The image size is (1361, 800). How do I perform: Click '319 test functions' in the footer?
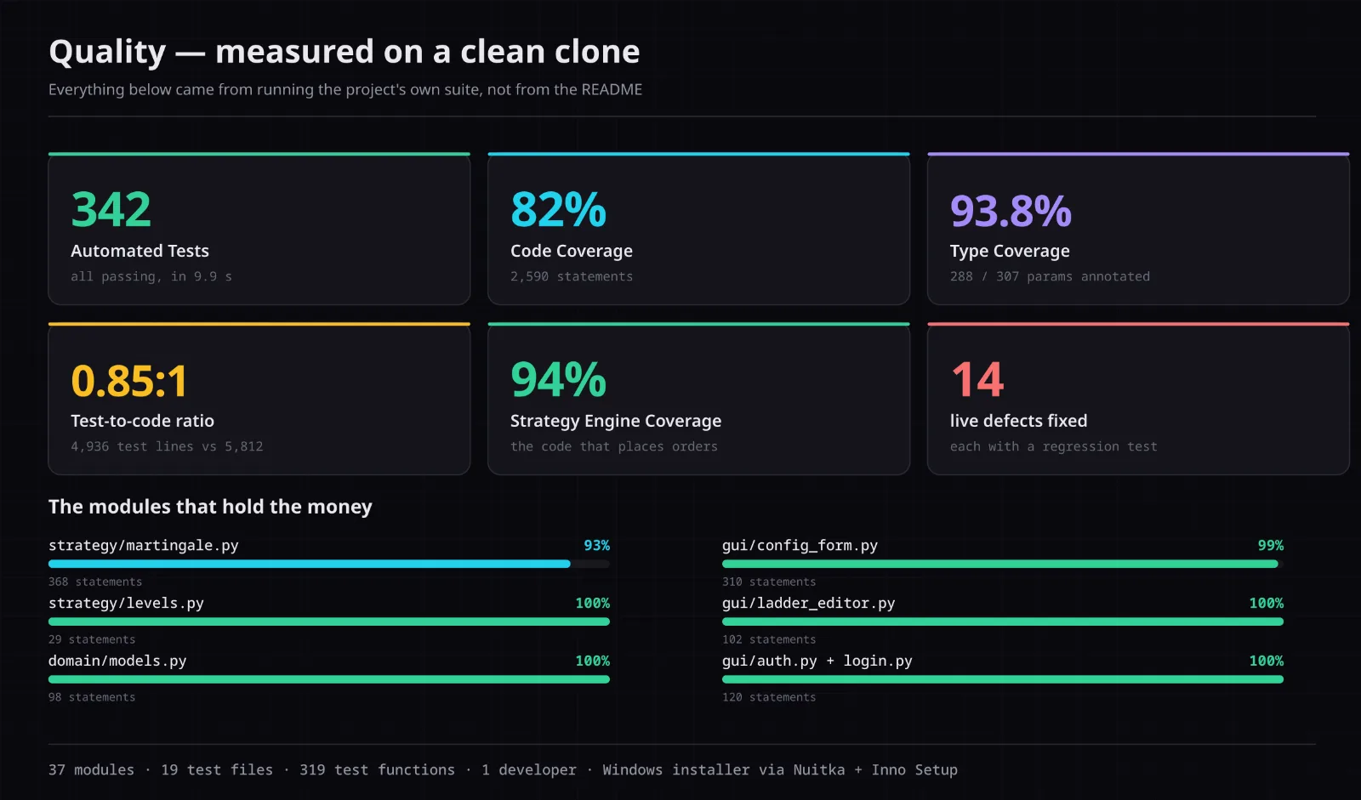[x=377, y=770]
